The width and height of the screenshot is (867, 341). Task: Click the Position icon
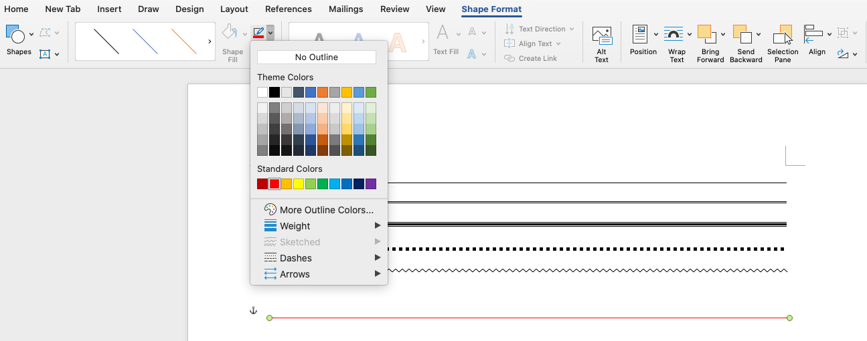[x=640, y=35]
